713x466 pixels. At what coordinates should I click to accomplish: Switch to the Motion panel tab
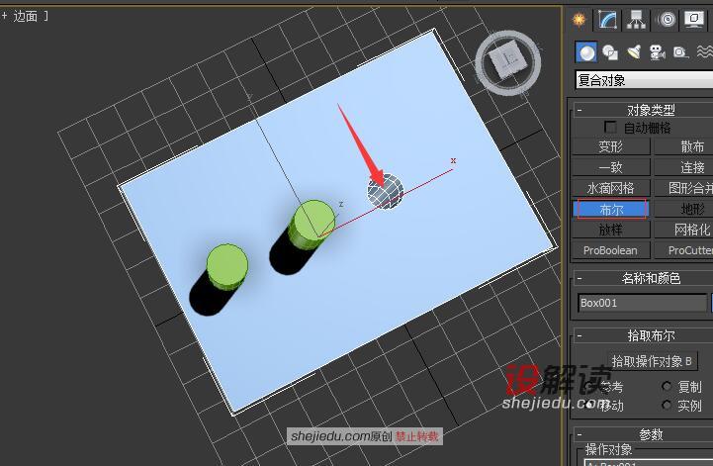(x=667, y=20)
